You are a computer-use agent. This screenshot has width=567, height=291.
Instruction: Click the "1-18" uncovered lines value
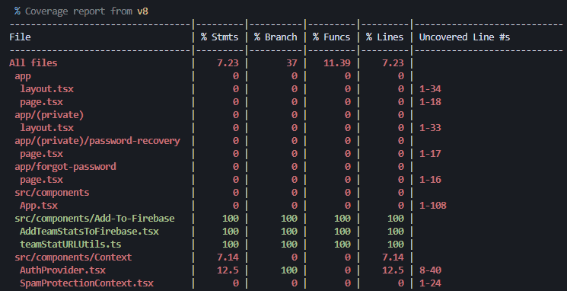coord(430,102)
